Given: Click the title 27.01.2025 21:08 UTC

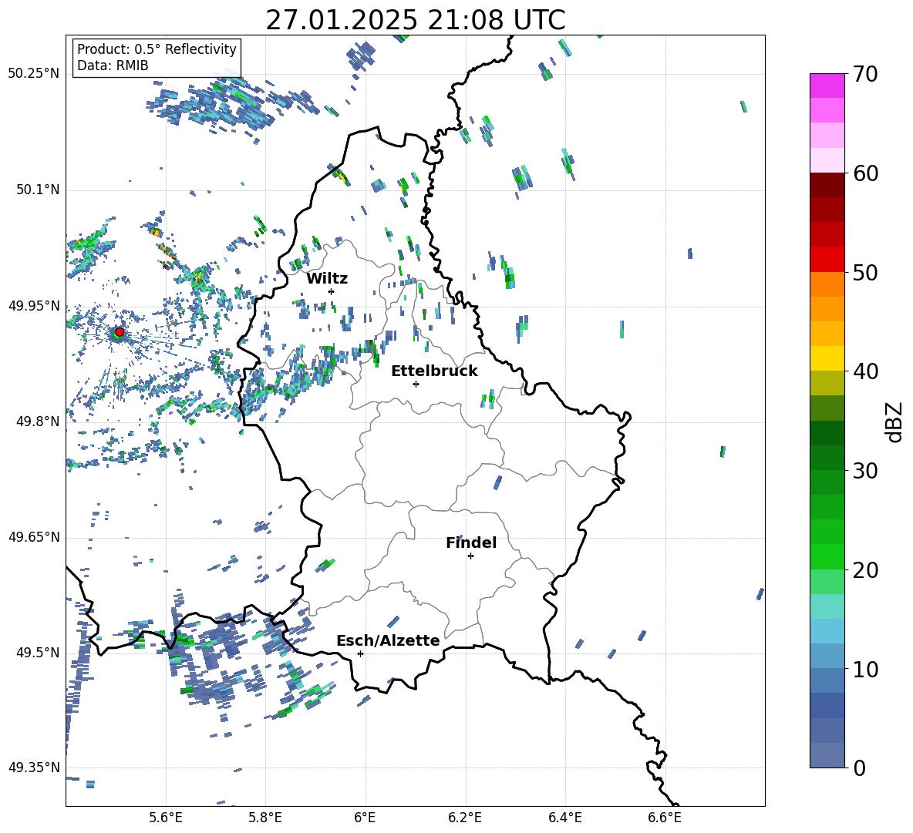Looking at the screenshot, I should (416, 20).
